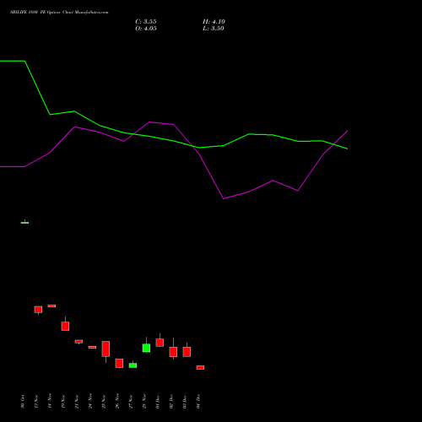The height and width of the screenshot is (422, 422).
Task: Click the 14 Nov date label
Action: pos(50,401)
